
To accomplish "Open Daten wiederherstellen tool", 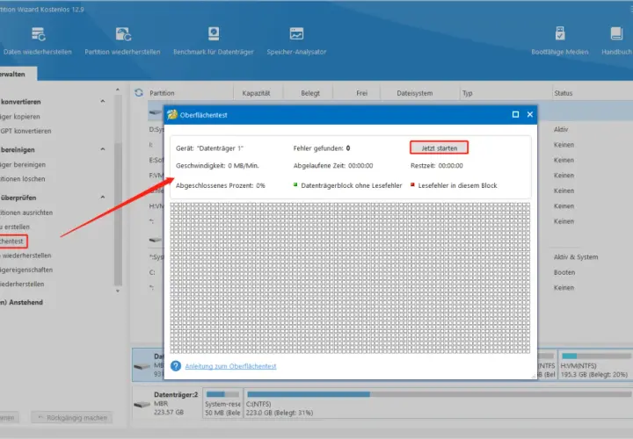I will (x=38, y=41).
